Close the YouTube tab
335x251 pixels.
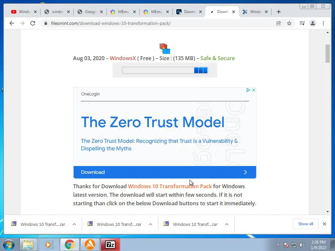click(35, 12)
